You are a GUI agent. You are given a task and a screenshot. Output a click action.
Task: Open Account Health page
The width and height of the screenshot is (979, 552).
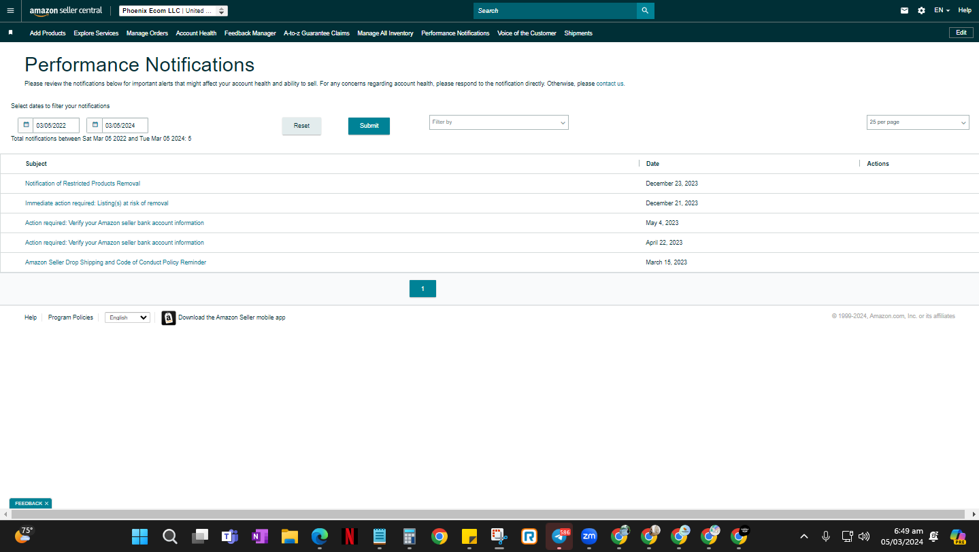[x=196, y=33]
